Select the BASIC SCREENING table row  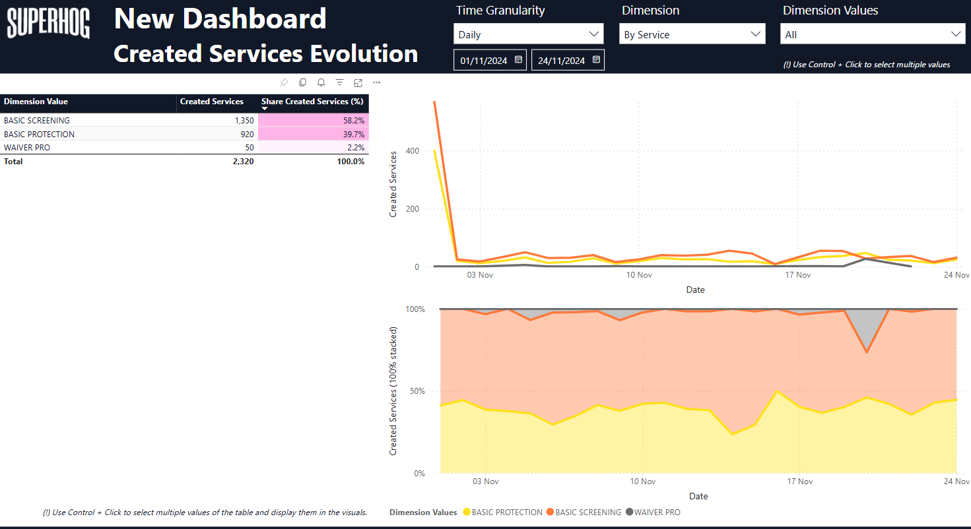point(37,121)
